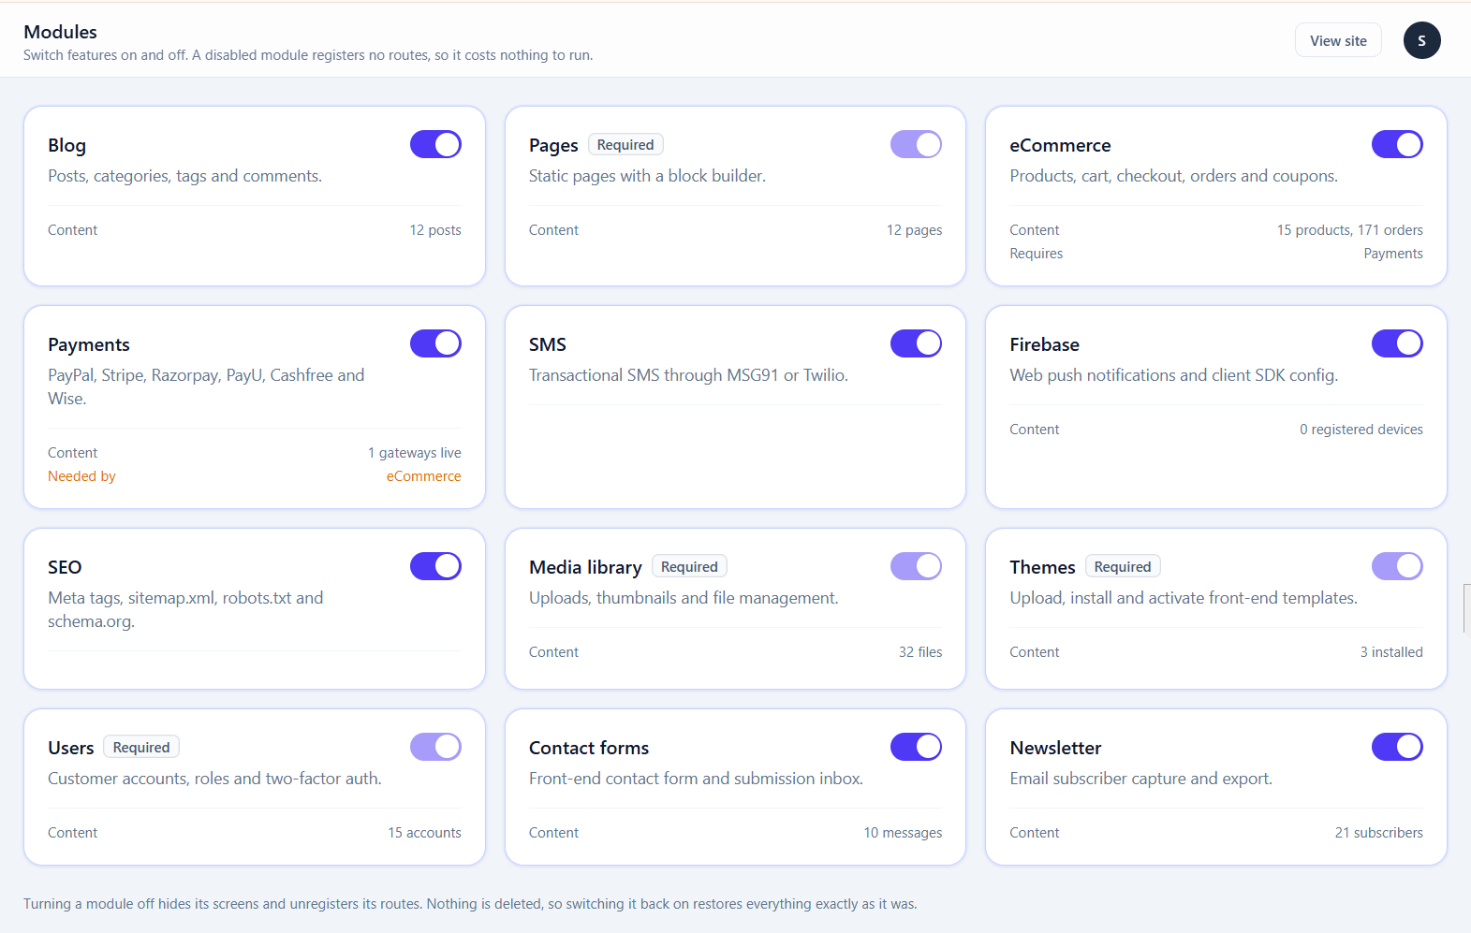Turn off the SEO module
The image size is (1471, 933).
[x=435, y=566]
